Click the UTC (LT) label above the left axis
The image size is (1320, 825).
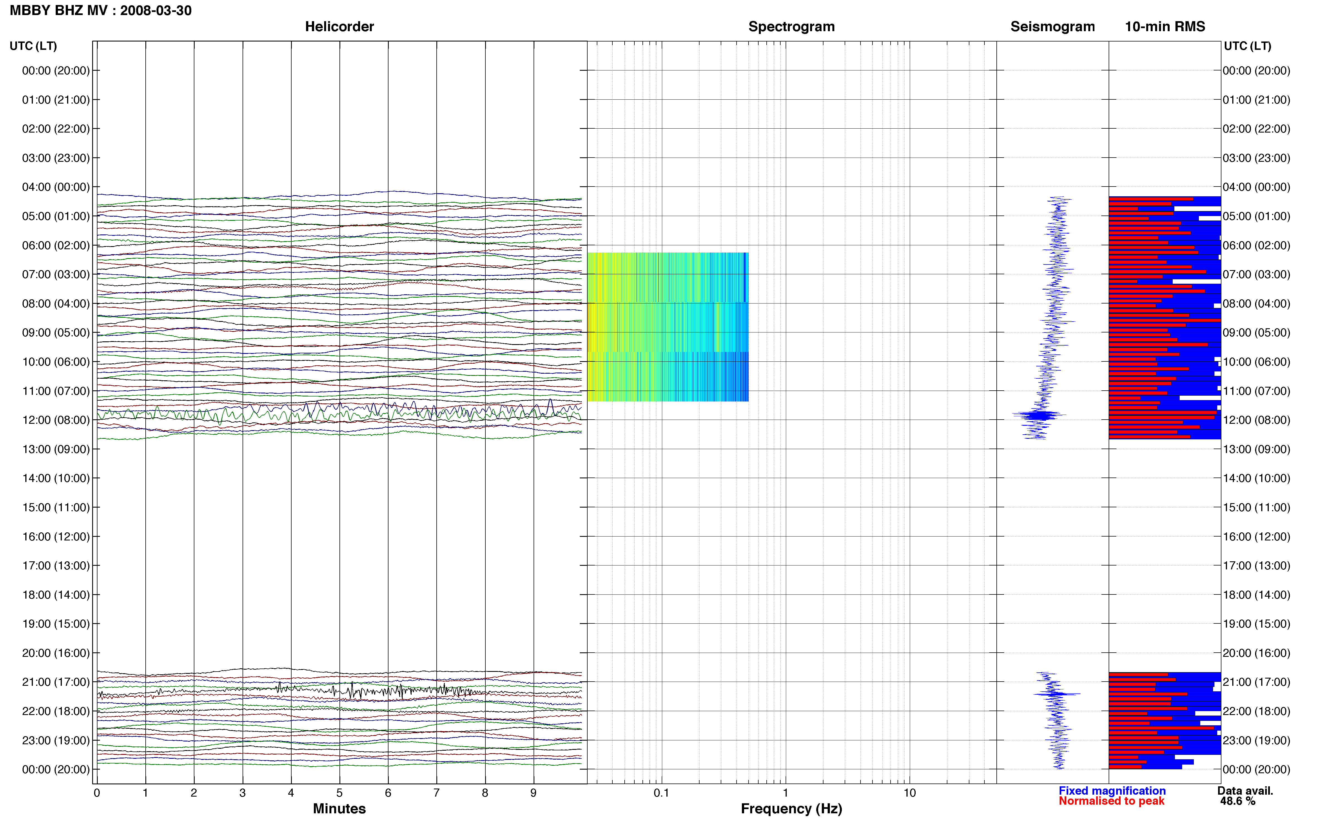33,46
